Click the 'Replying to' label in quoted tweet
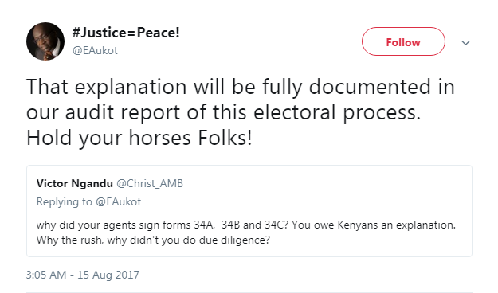 point(65,202)
